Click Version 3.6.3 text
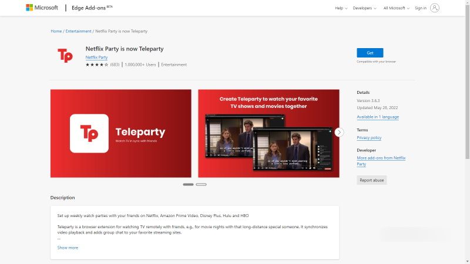The image size is (470, 264). [368, 101]
